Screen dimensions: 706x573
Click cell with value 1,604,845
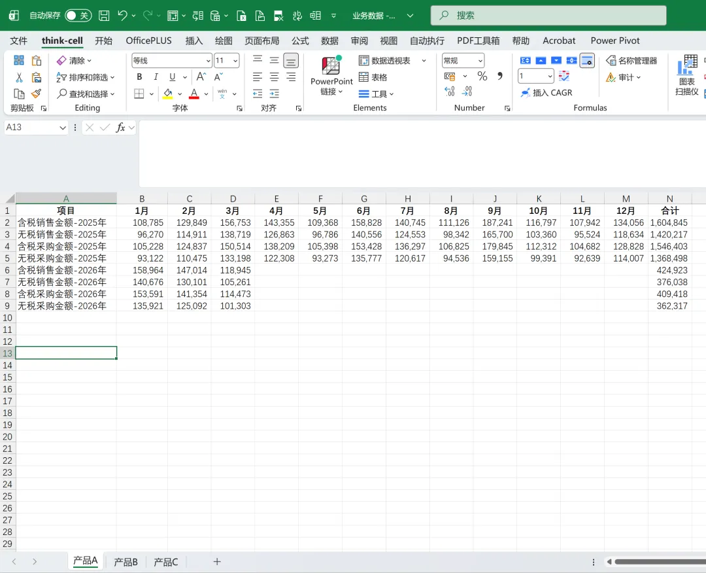coord(669,222)
